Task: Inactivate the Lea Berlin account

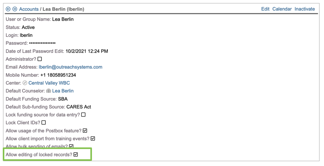Action: coord(305,9)
